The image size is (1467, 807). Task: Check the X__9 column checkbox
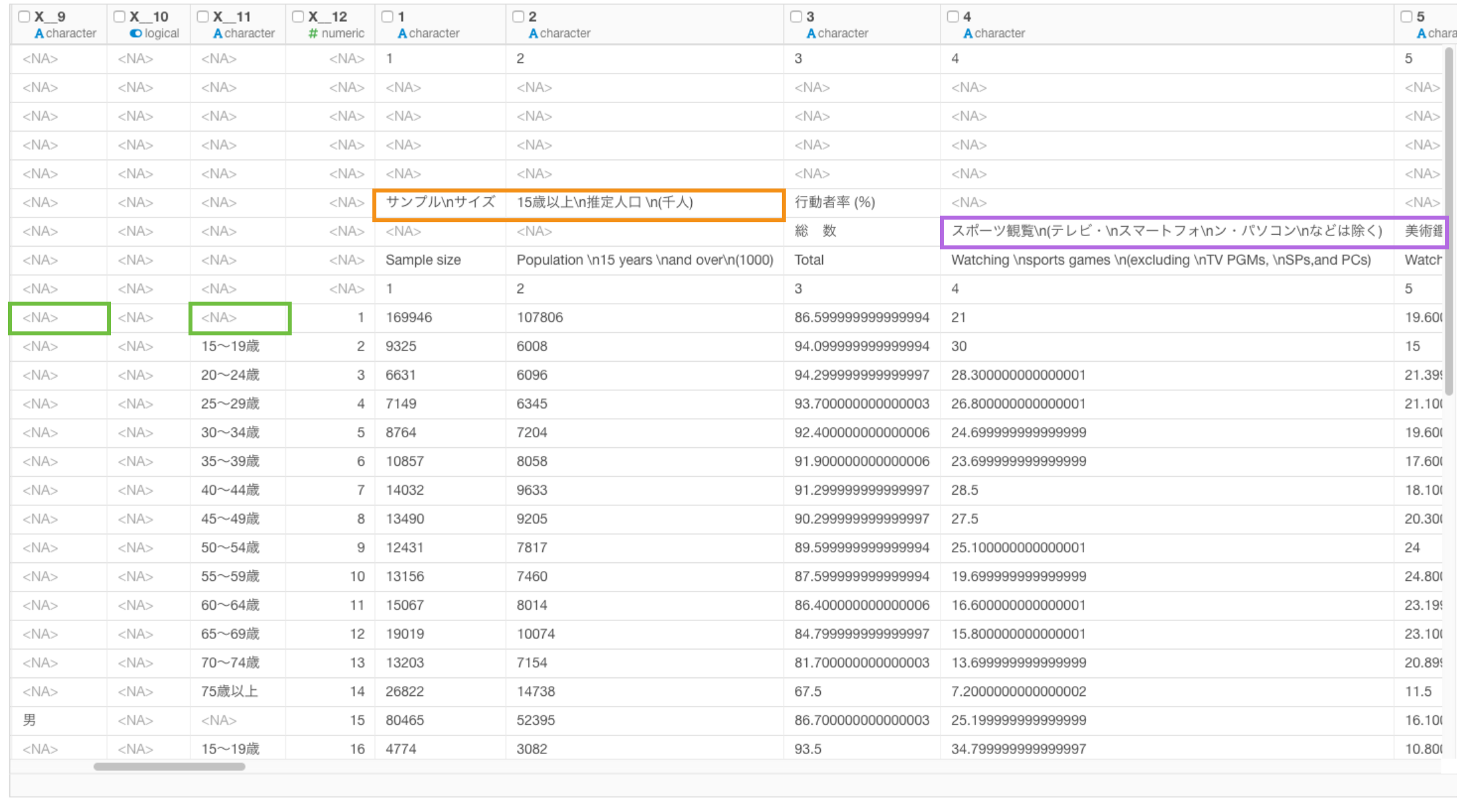[24, 17]
